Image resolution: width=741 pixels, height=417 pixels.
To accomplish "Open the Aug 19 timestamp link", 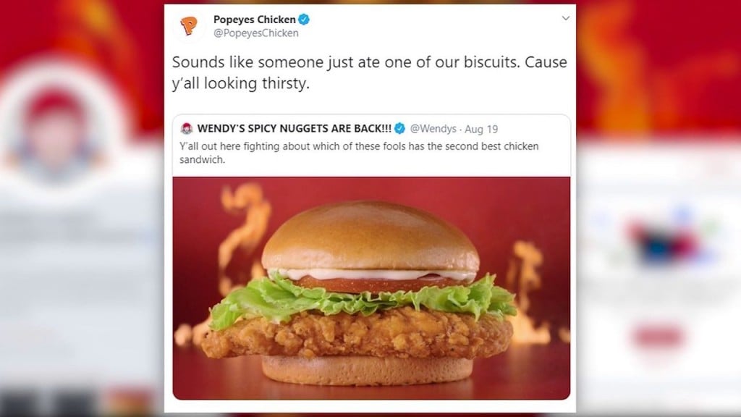I will [x=481, y=129].
